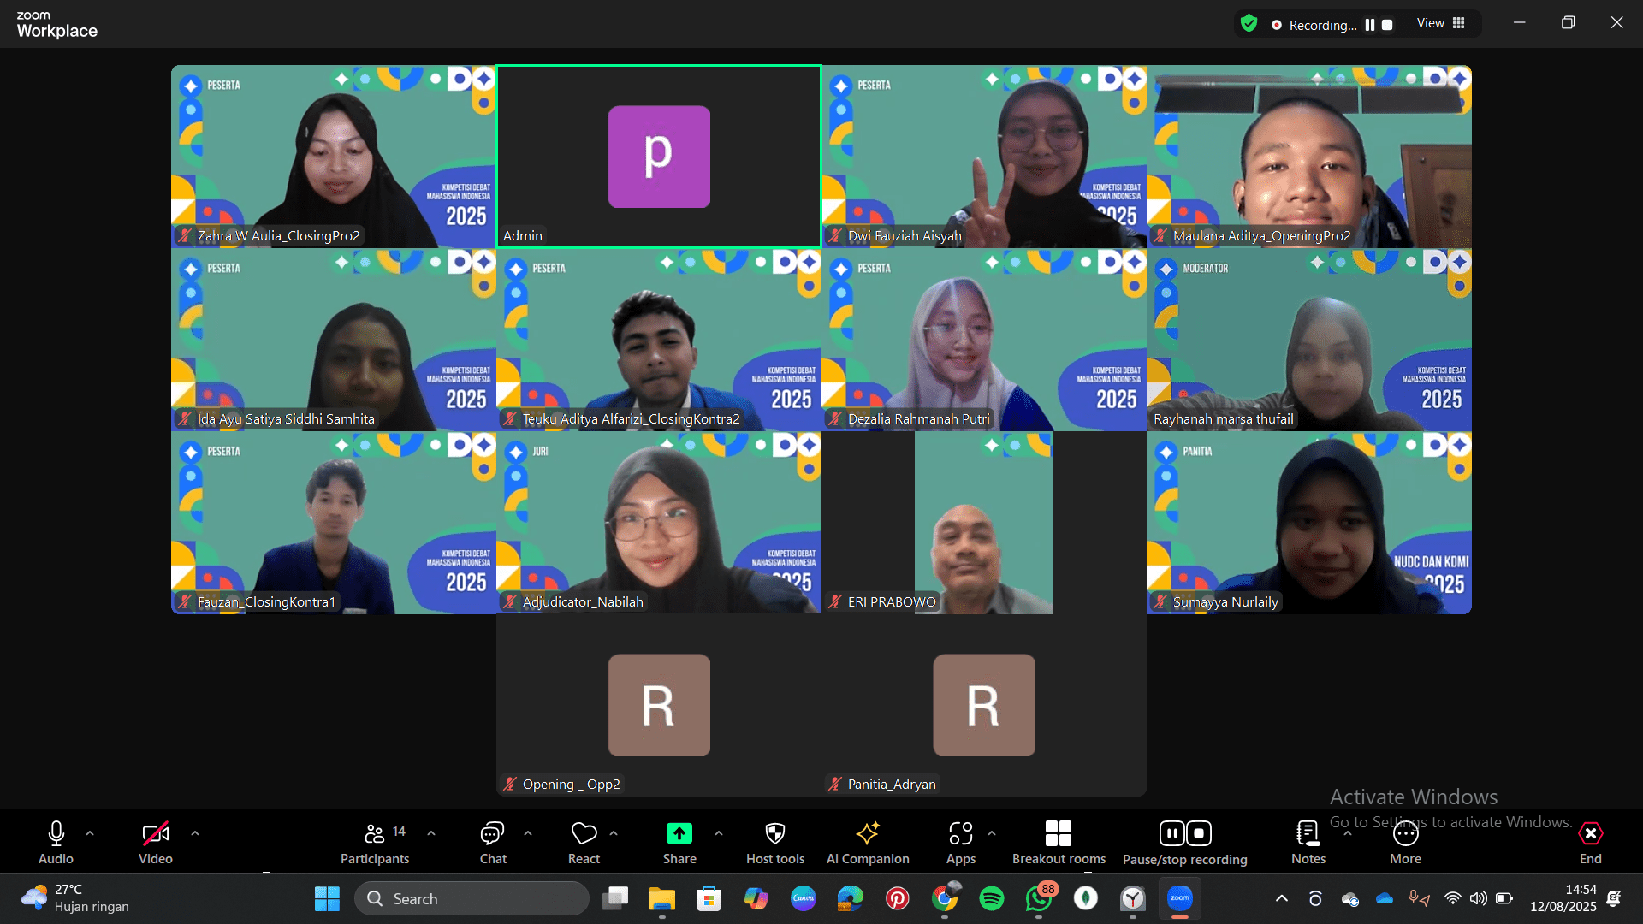The height and width of the screenshot is (924, 1643).
Task: Click the green Share screen button
Action: [x=679, y=834]
